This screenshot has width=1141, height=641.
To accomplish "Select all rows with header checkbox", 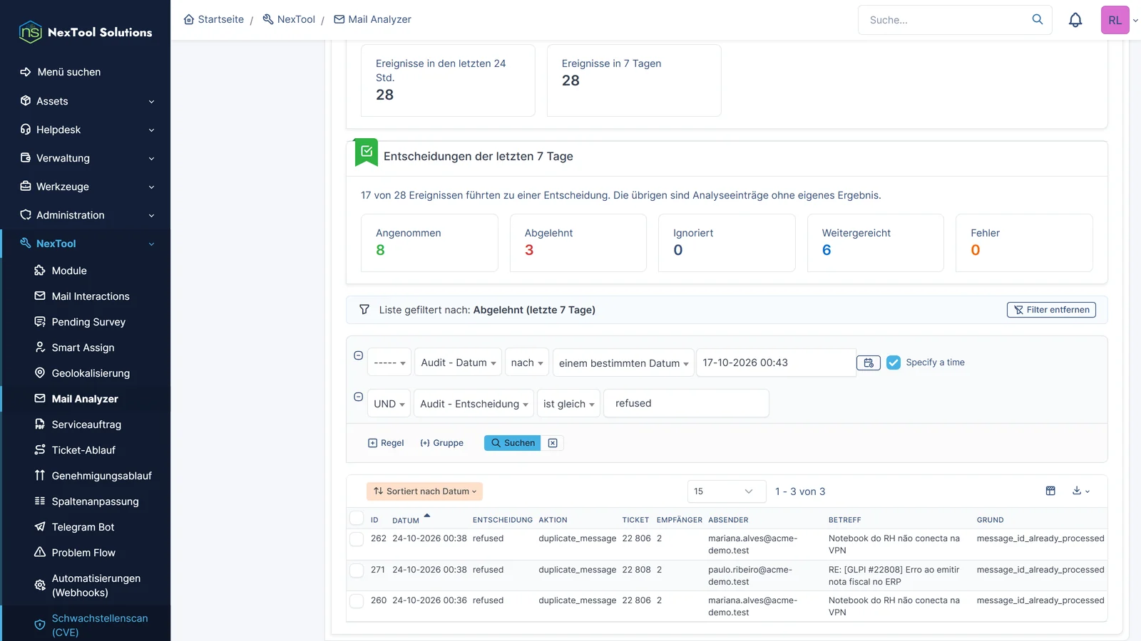I will pyautogui.click(x=357, y=518).
